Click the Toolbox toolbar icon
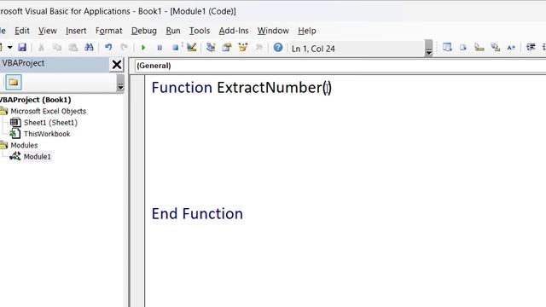 (258, 48)
